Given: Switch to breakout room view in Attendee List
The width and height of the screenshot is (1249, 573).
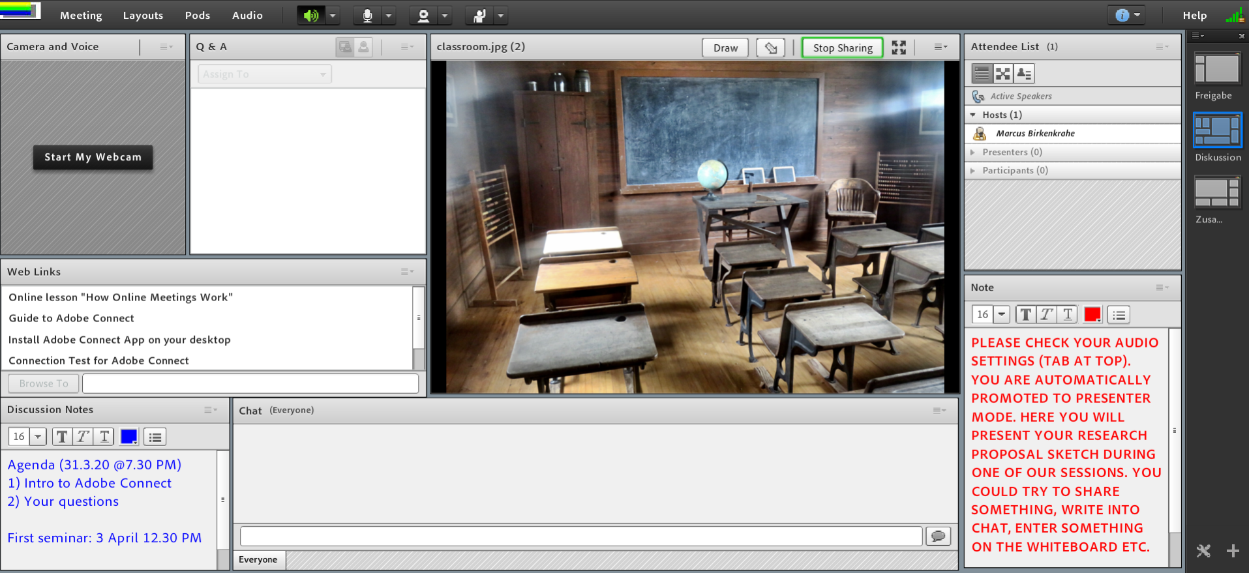Looking at the screenshot, I should point(1003,74).
